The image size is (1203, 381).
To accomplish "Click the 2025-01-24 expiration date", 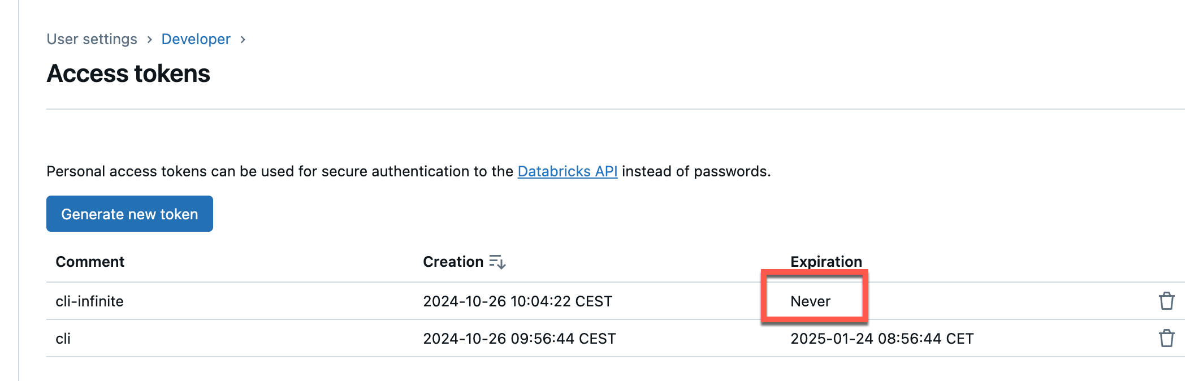I will click(x=881, y=339).
